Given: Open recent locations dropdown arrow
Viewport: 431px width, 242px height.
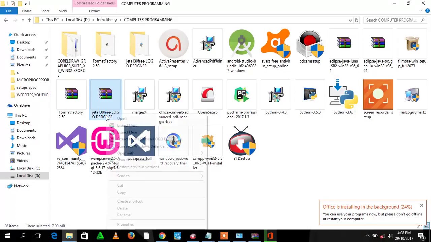Looking at the screenshot, I should coord(22,20).
